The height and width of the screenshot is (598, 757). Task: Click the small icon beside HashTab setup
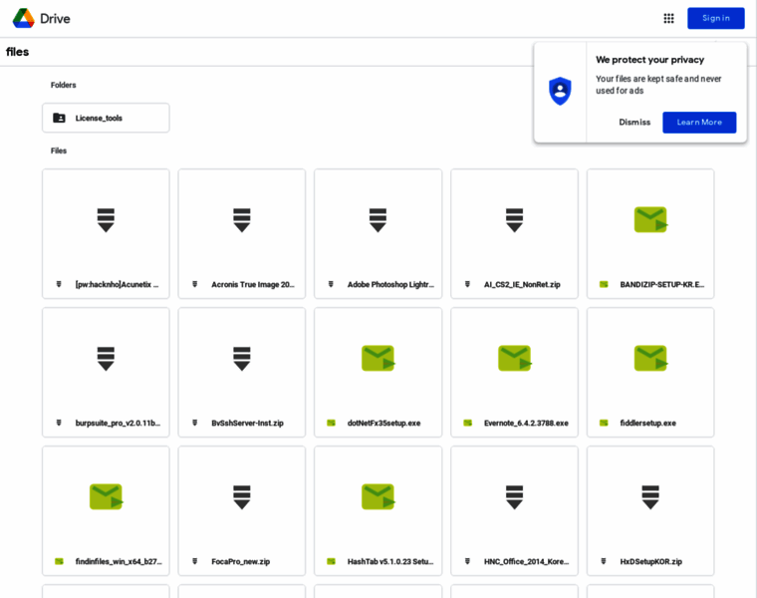pyautogui.click(x=331, y=561)
